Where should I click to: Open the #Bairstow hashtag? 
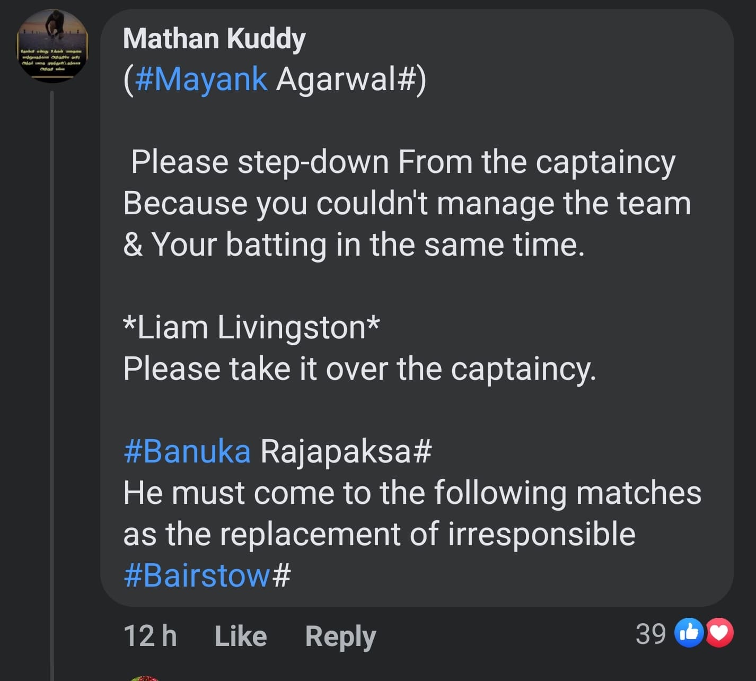(x=197, y=575)
